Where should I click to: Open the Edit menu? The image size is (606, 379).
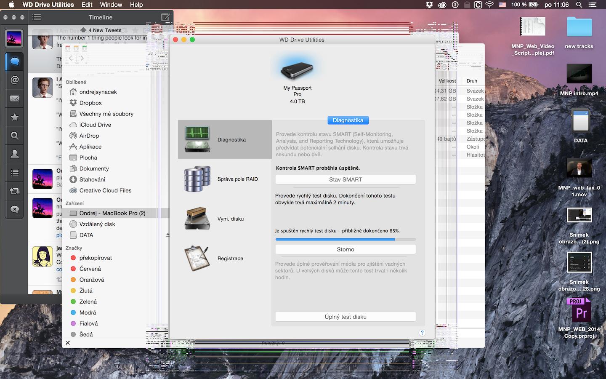tap(87, 5)
